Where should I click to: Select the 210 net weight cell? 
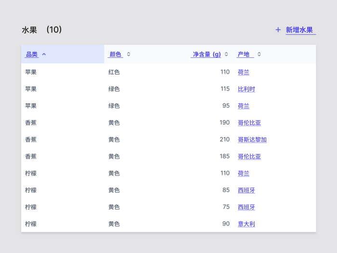[224, 140]
